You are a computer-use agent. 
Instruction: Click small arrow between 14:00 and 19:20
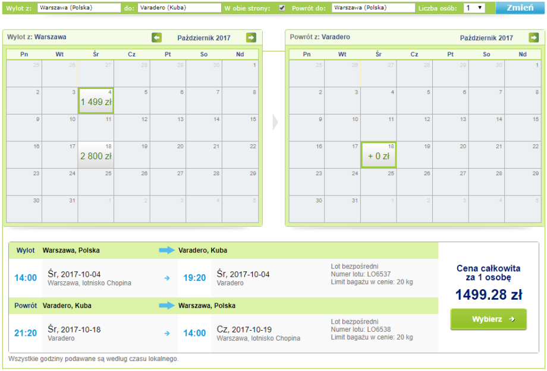pyautogui.click(x=166, y=278)
